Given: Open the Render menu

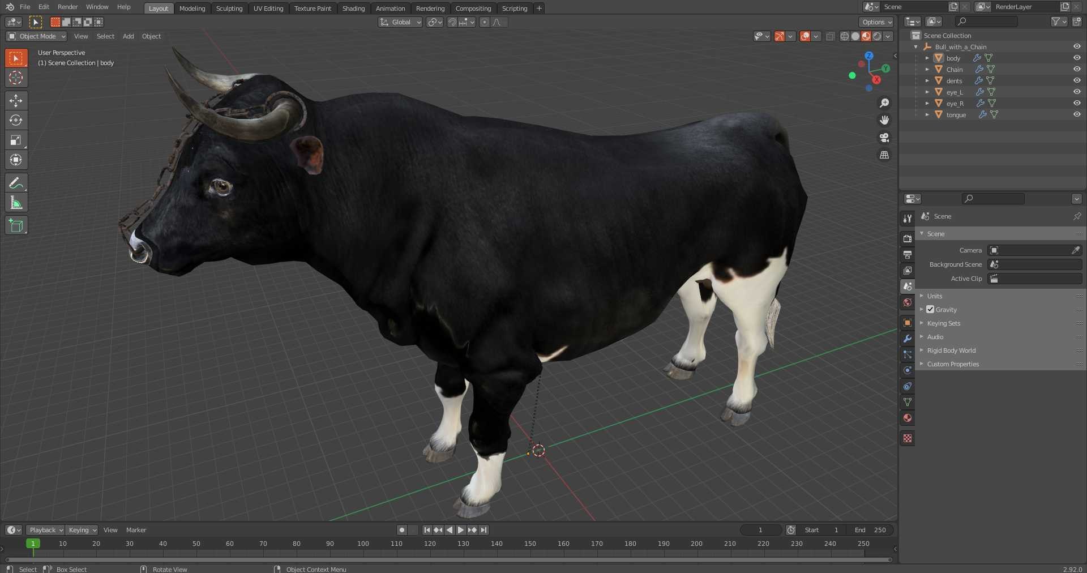Looking at the screenshot, I should (67, 7).
